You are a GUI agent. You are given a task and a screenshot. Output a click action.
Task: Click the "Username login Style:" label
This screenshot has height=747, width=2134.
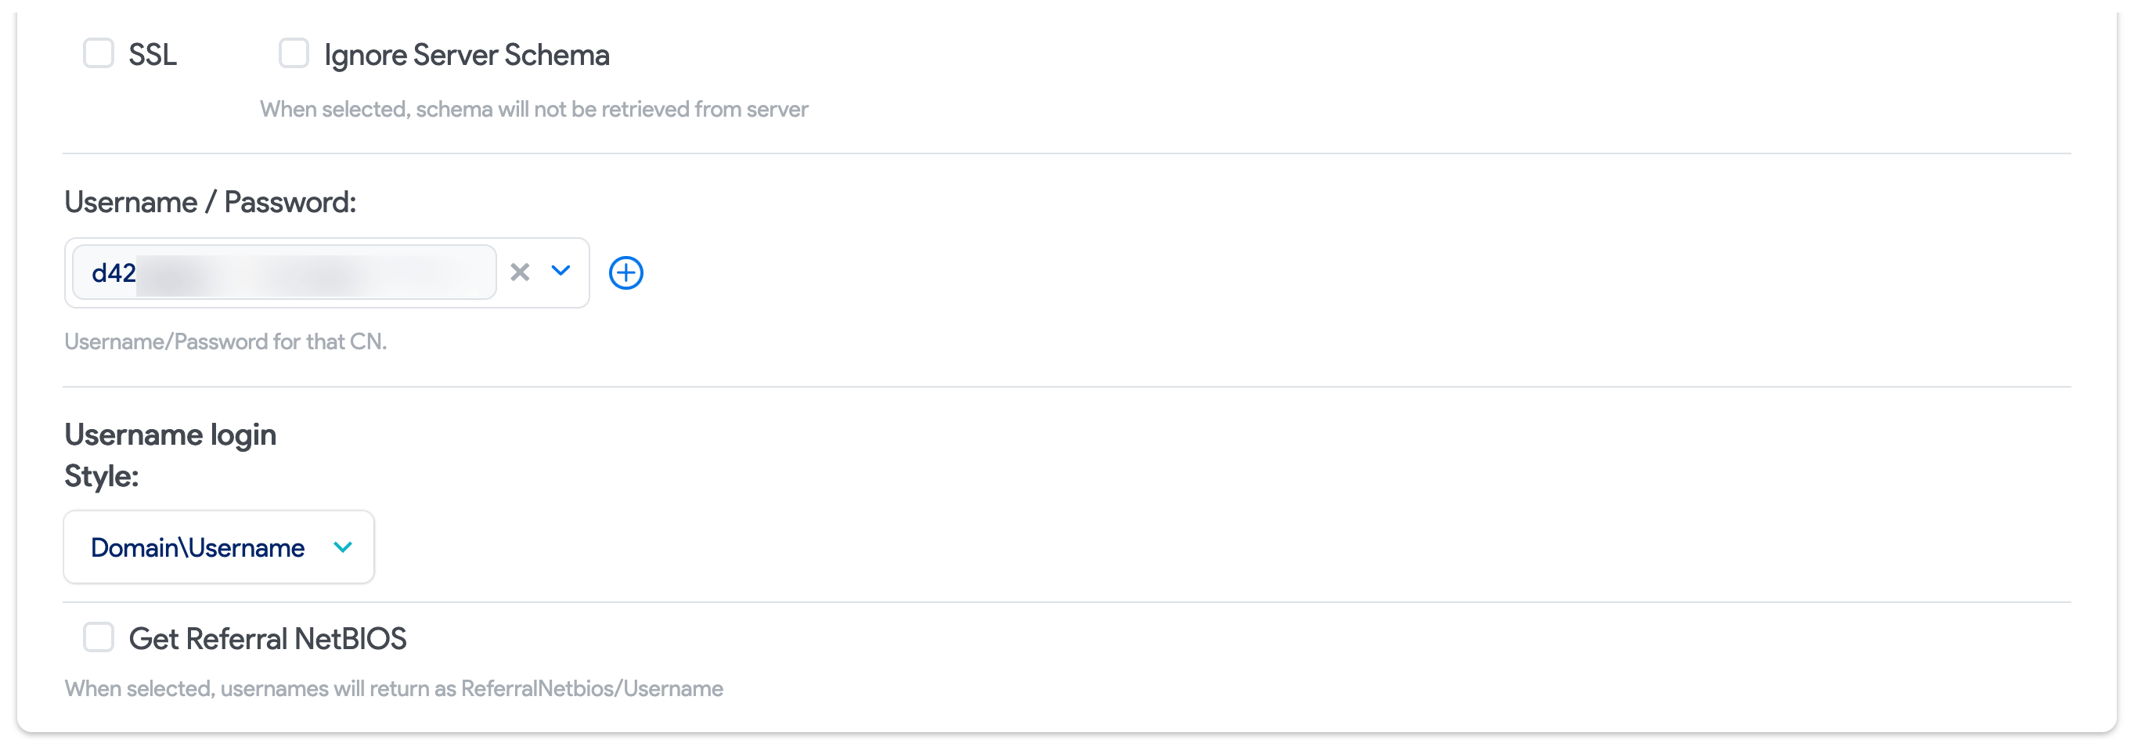pos(170,455)
